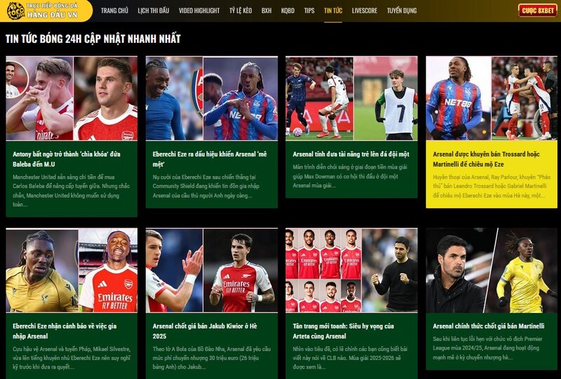This screenshot has width=561, height=379.
Task: Open Arsenal chốt giá bán Martinelli article
Action: pyautogui.click(x=489, y=326)
